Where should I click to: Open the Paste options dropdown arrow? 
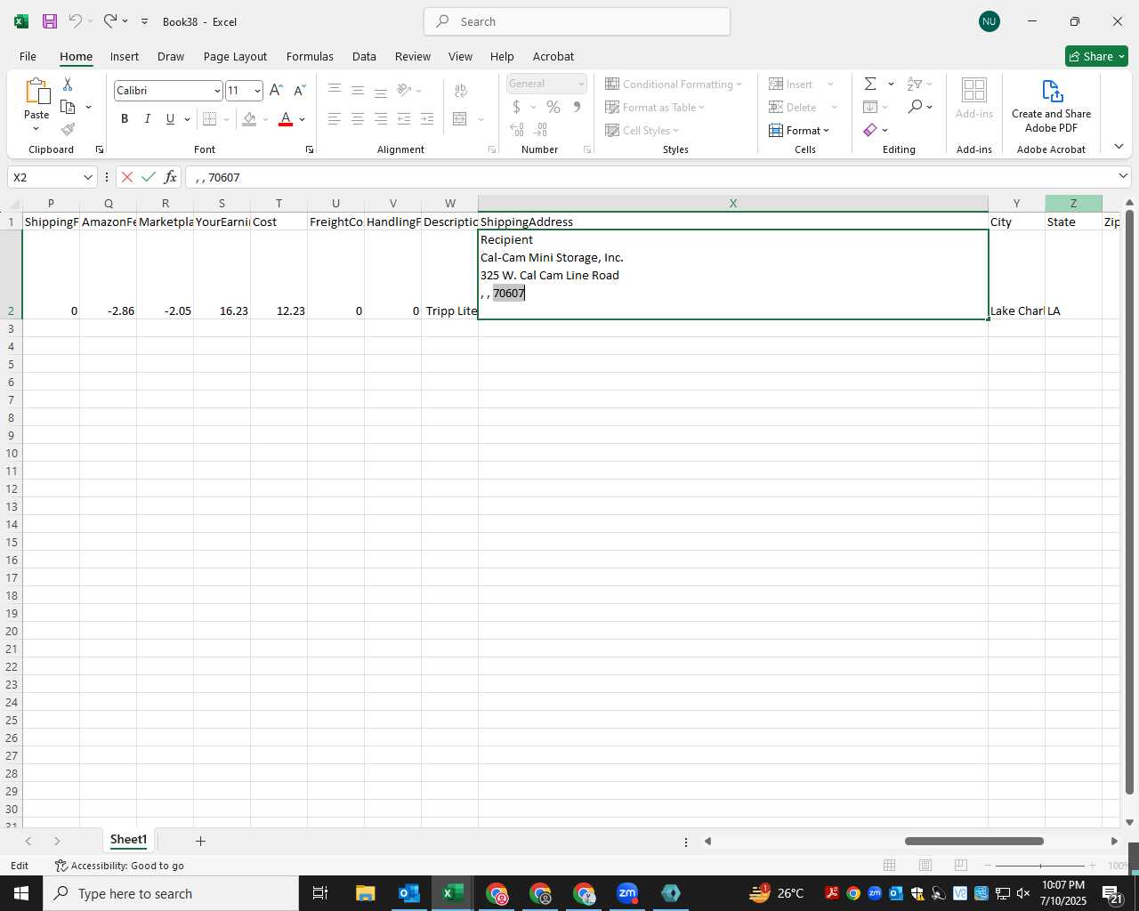tap(36, 129)
